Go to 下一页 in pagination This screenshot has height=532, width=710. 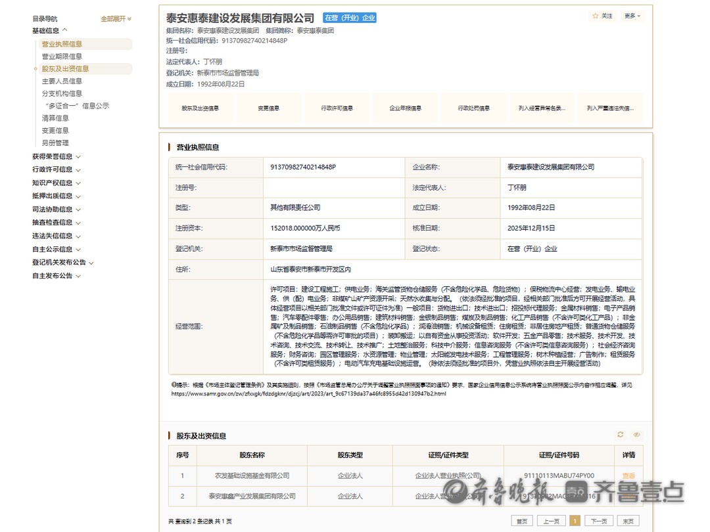coord(599,521)
